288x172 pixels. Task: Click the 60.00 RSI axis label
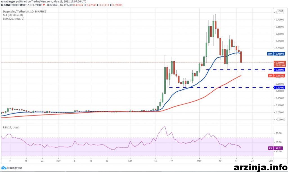click(279, 142)
